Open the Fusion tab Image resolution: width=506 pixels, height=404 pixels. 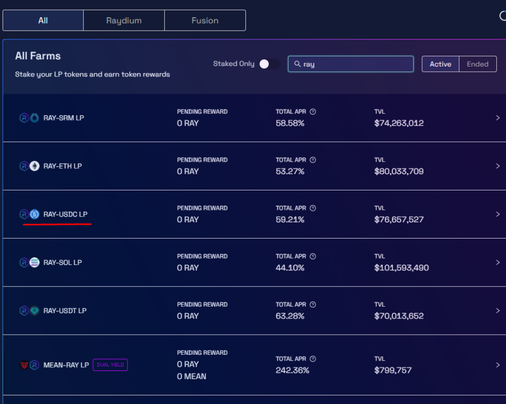click(x=205, y=21)
